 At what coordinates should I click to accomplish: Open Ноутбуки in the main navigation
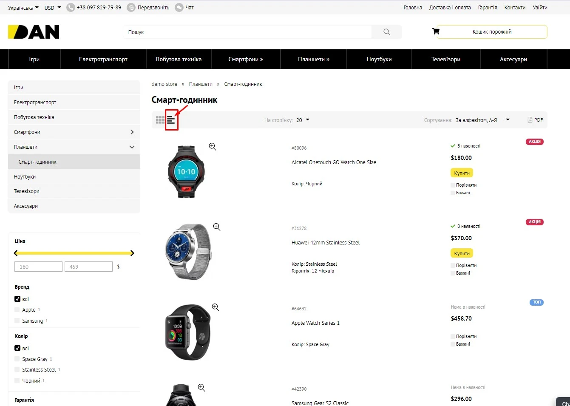379,59
